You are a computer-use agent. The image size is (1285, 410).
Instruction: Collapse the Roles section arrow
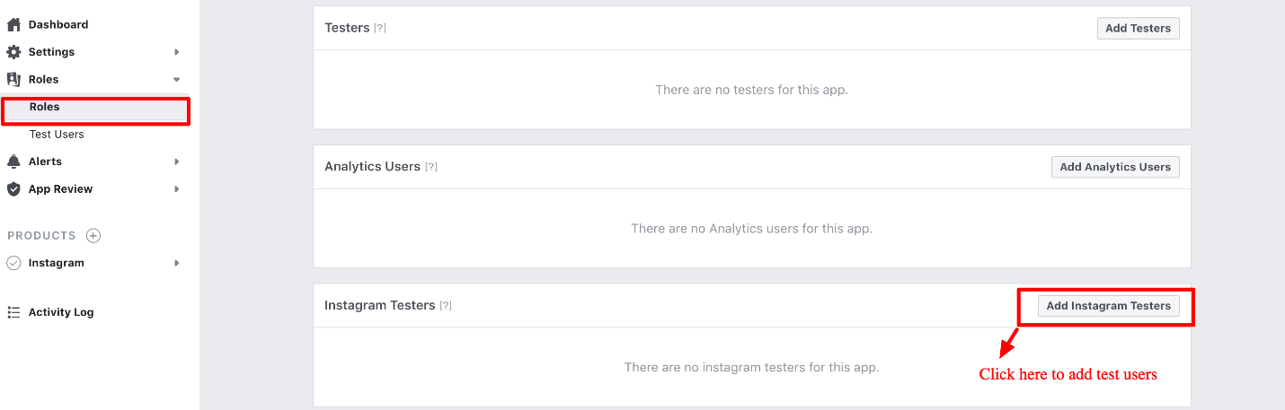tap(177, 80)
